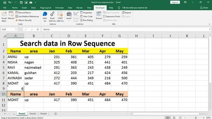Open Customize Quick Access Toolbar dropdown
212x119 pixels.
[x=35, y=2]
